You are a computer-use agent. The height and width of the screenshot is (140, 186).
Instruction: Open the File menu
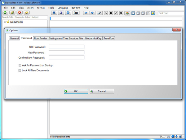pyautogui.click(x=6, y=8)
